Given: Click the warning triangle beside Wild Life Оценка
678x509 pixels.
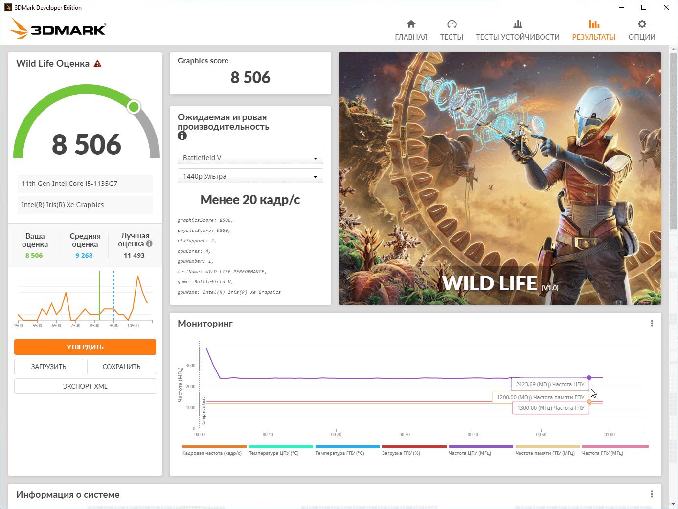Looking at the screenshot, I should [x=97, y=64].
